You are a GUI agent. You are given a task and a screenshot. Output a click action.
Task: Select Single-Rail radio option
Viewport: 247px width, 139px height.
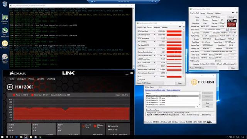point(109,126)
